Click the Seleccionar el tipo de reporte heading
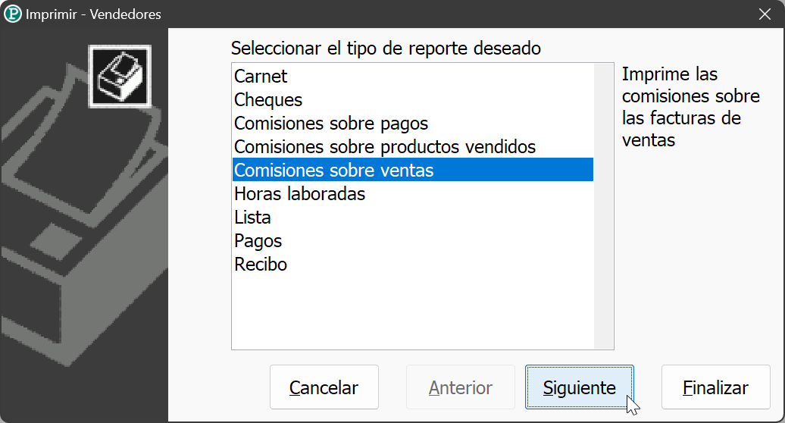This screenshot has height=423, width=785. 386,49
